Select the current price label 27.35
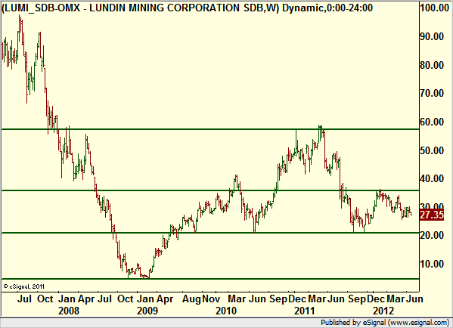The height and width of the screenshot is (328, 453). pyautogui.click(x=432, y=215)
